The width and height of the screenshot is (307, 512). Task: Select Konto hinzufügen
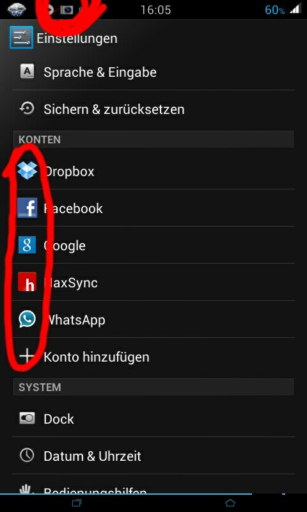click(x=153, y=356)
